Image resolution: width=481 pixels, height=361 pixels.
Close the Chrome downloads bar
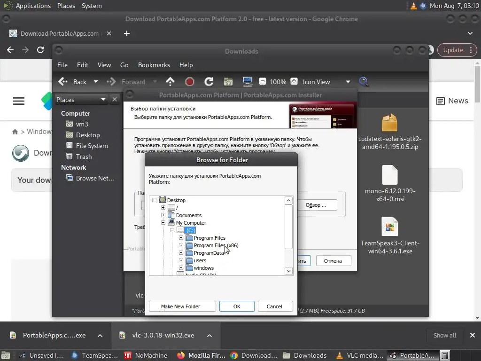pyautogui.click(x=473, y=336)
